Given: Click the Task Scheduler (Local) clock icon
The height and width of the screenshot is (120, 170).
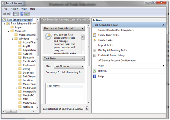Looking at the screenshot, I should [4, 20].
